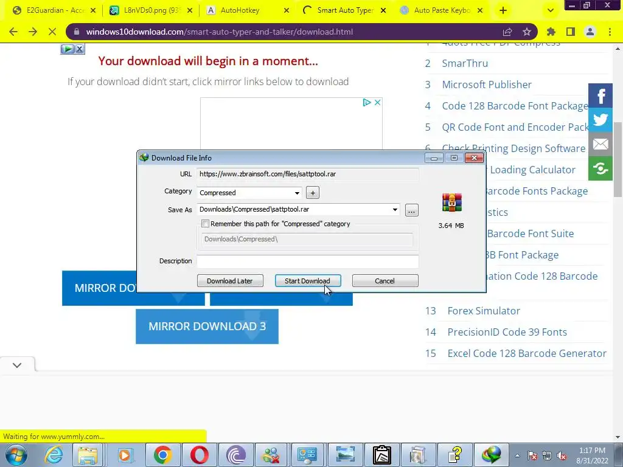Go forward in browser history
The width and height of the screenshot is (623, 467).
[x=33, y=32]
